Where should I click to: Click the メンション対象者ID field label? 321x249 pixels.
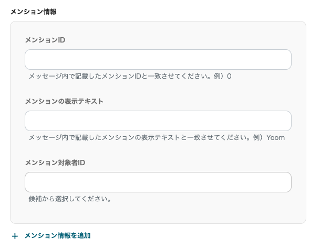click(55, 163)
